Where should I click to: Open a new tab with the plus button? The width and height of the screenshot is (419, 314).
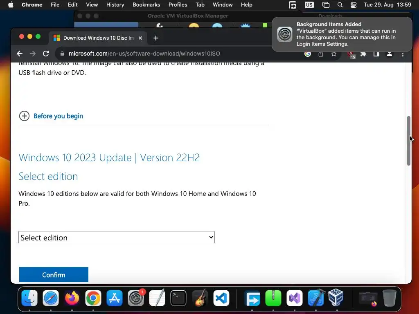point(156,38)
